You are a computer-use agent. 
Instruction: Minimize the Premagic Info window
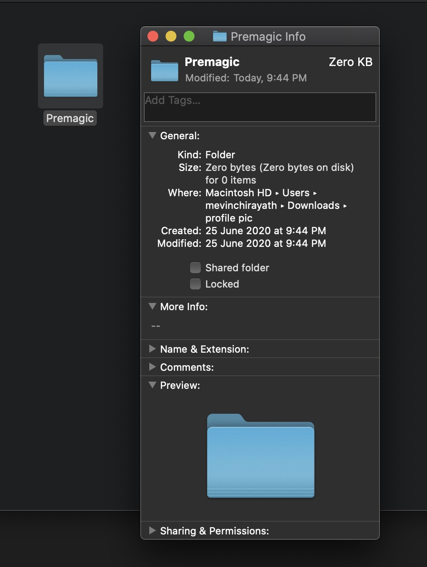tap(171, 37)
